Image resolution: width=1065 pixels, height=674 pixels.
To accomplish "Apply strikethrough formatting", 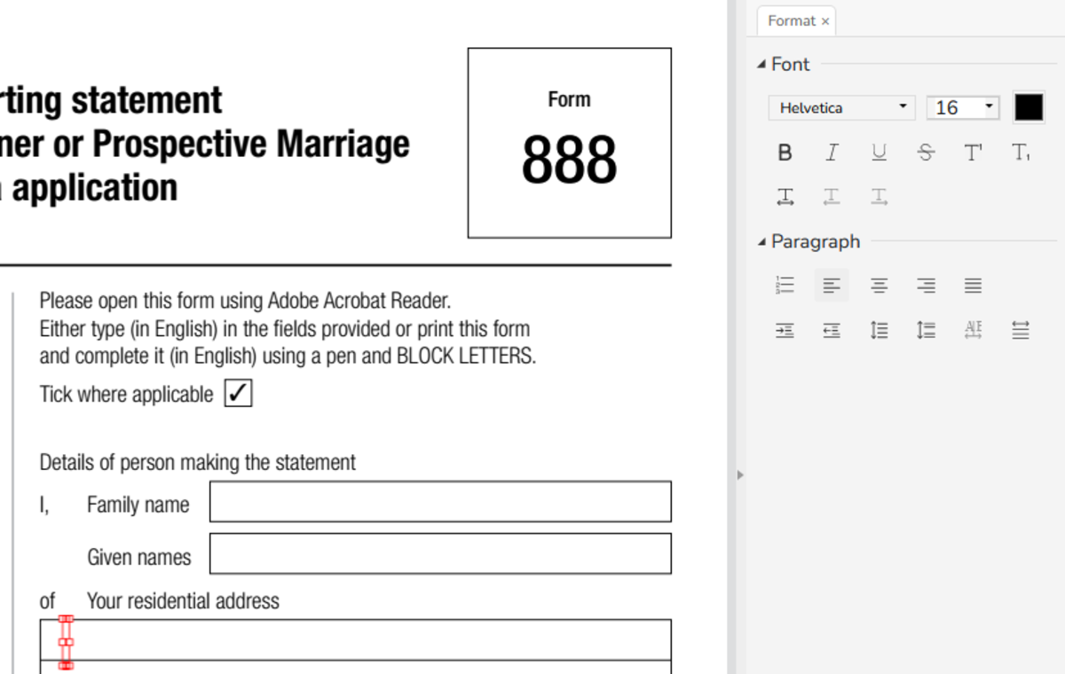I will pos(926,152).
